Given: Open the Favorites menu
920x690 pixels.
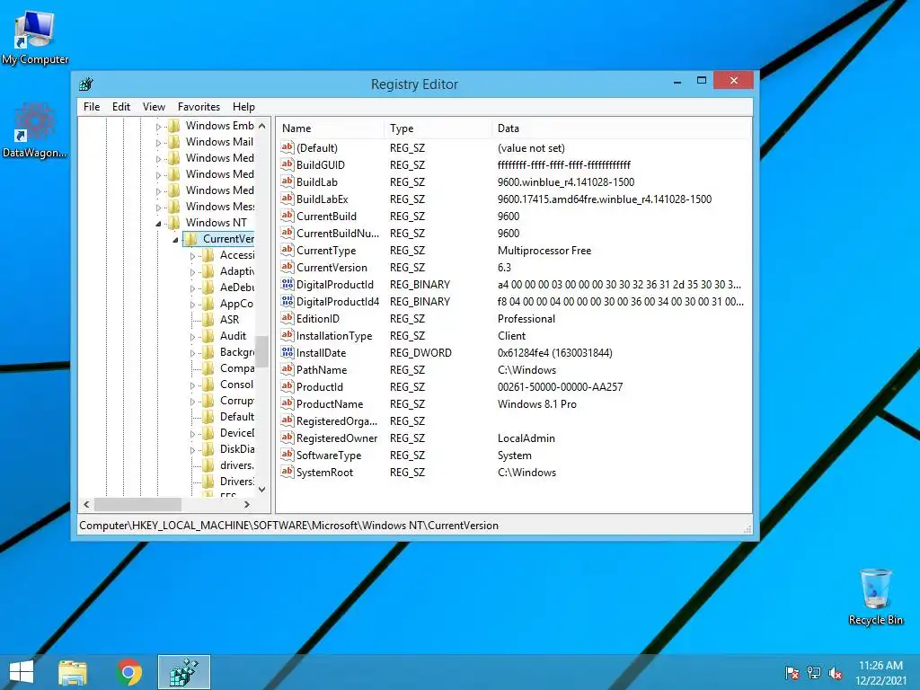Looking at the screenshot, I should (199, 107).
